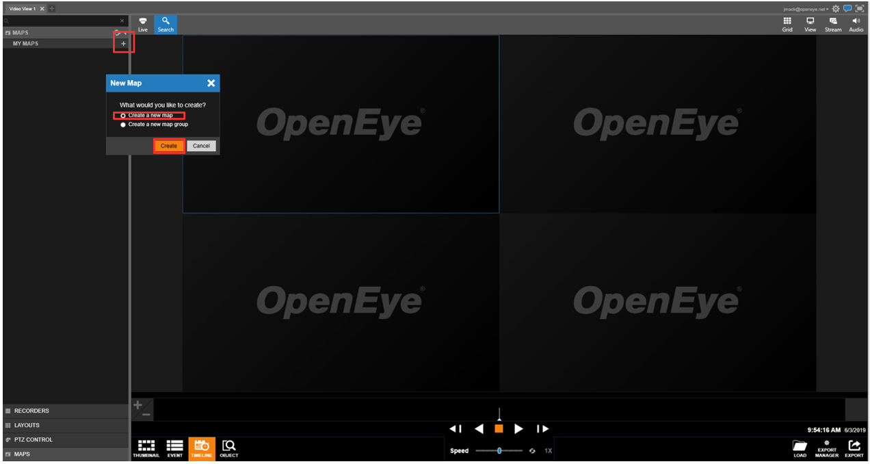Switch to the Video View 1 tab
This screenshot has height=464, width=870.
[23, 8]
